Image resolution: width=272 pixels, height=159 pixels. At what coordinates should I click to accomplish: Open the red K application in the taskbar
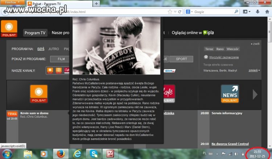pos(110,154)
